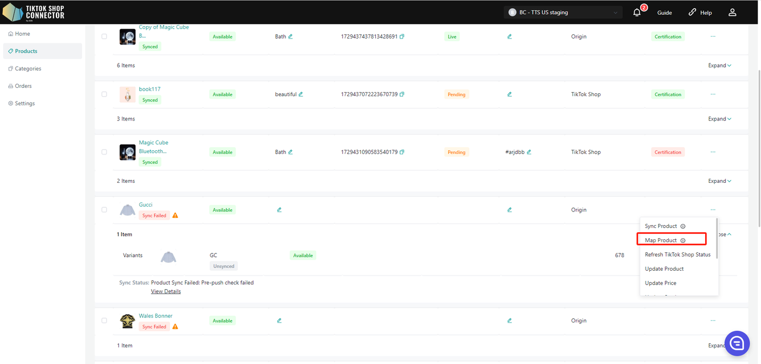Open the chat support bubble
This screenshot has width=761, height=364.
[737, 343]
